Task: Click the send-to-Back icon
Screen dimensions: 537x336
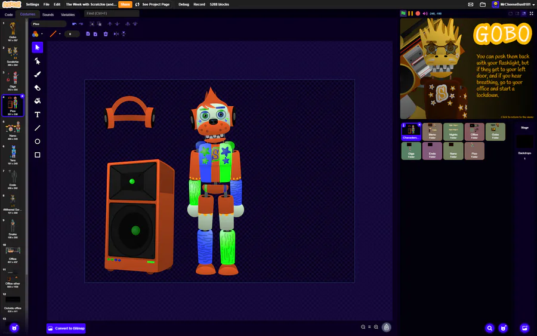Action: (x=135, y=24)
